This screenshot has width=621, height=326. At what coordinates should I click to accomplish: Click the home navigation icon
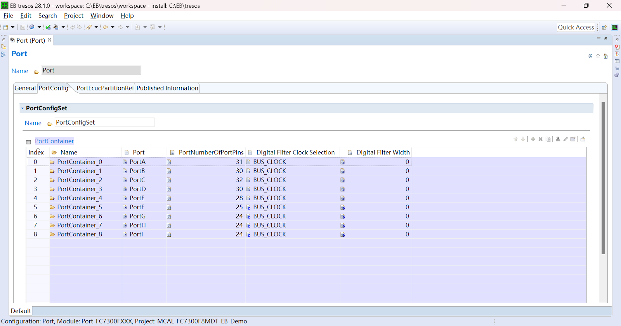[605, 56]
